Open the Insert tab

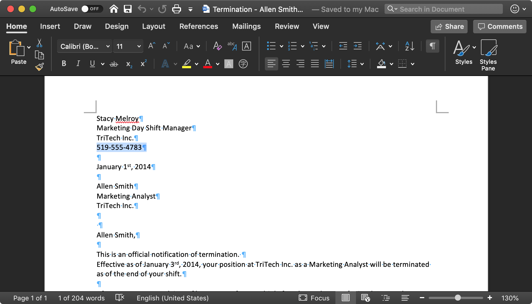50,26
